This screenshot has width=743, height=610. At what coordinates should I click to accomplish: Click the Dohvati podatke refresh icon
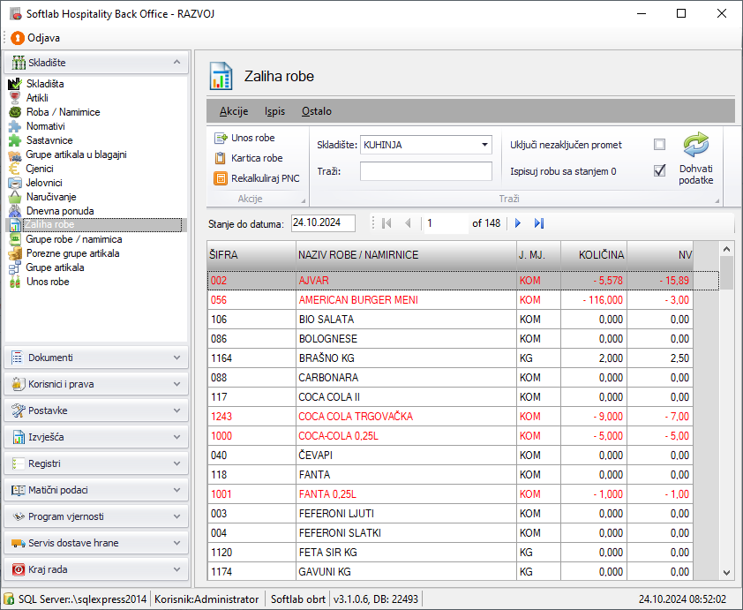tap(695, 145)
